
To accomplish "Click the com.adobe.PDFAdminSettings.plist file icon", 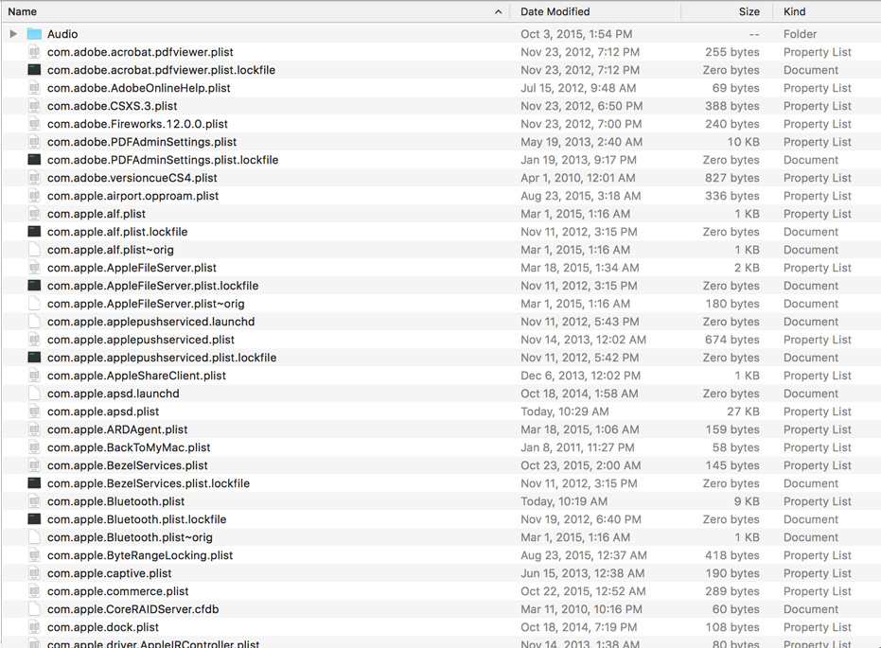I will [34, 142].
